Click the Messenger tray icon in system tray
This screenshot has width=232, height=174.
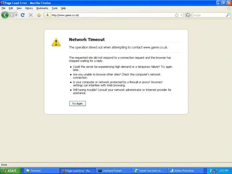click(x=211, y=171)
